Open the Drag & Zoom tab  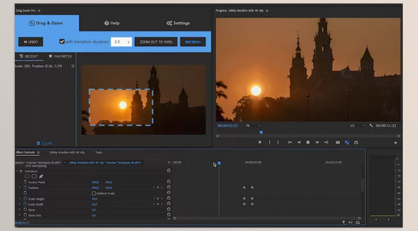pos(47,23)
